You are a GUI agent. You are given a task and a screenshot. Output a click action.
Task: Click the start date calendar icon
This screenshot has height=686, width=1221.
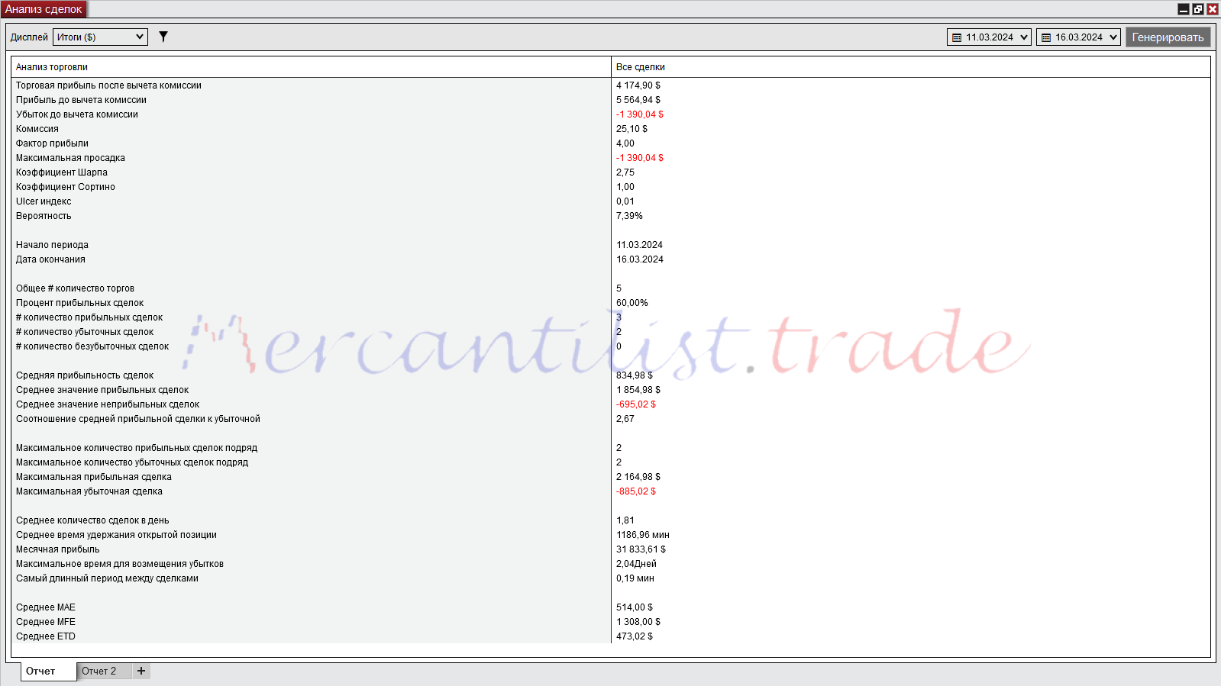click(957, 37)
